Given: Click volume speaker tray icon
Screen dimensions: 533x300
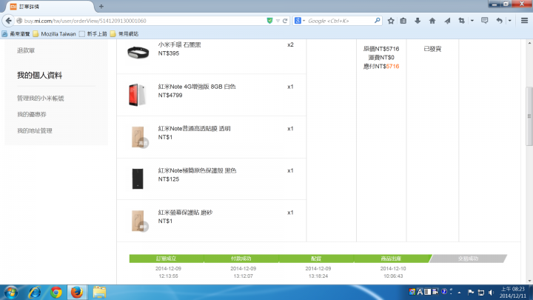Looking at the screenshot, I should [x=491, y=292].
